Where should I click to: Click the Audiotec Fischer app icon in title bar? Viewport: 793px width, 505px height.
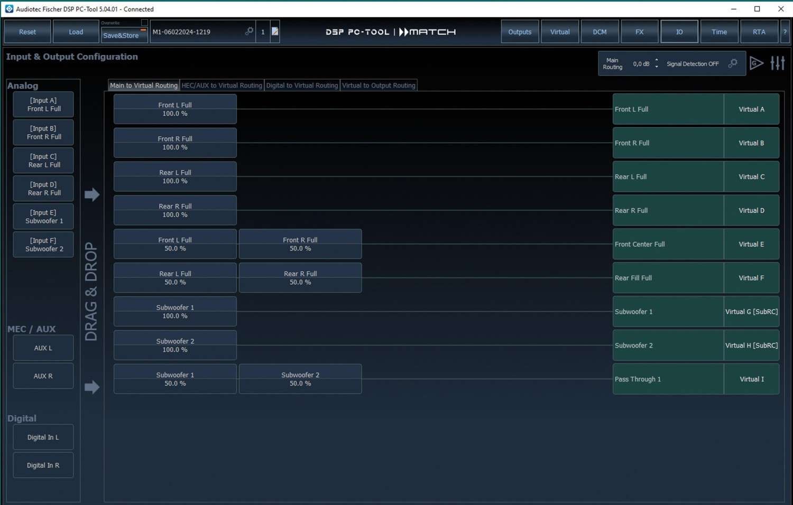tap(9, 9)
